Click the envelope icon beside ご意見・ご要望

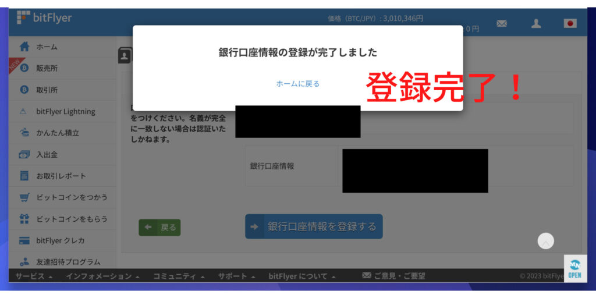[x=367, y=275]
